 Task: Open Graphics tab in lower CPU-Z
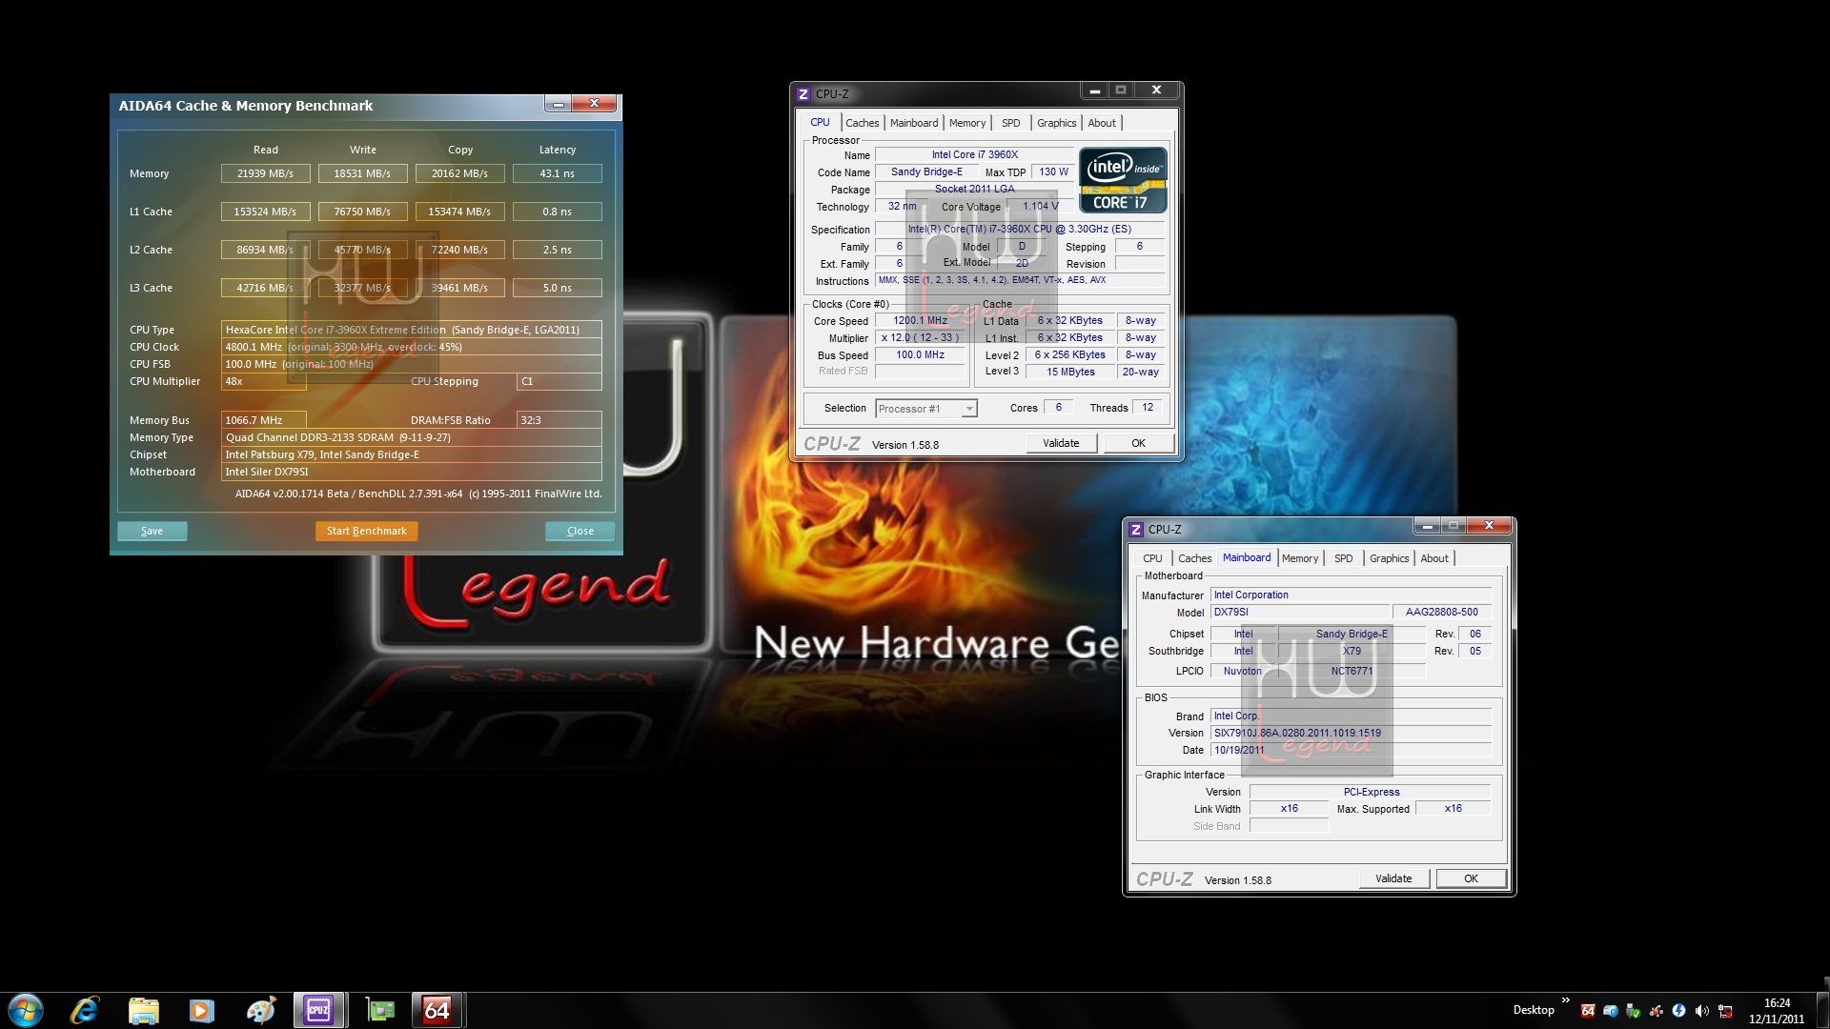click(x=1389, y=558)
